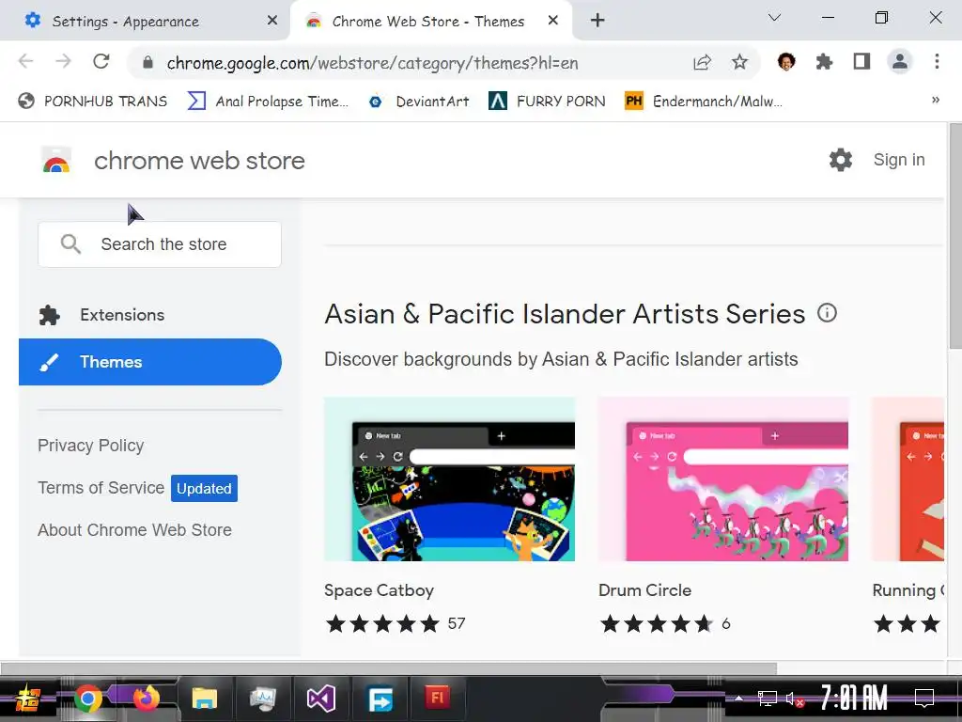Image resolution: width=962 pixels, height=722 pixels.
Task: Open Visual Studio from the taskbar
Action: (321, 698)
